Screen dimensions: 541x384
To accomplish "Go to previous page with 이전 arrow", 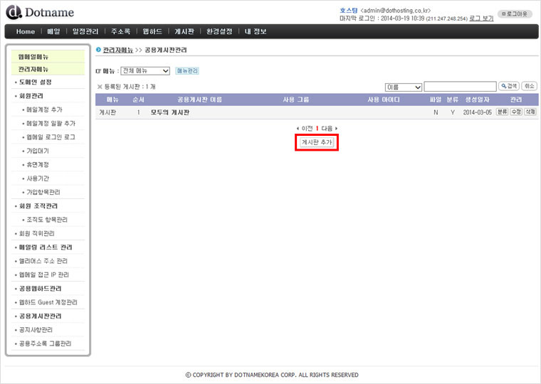I will click(305, 128).
